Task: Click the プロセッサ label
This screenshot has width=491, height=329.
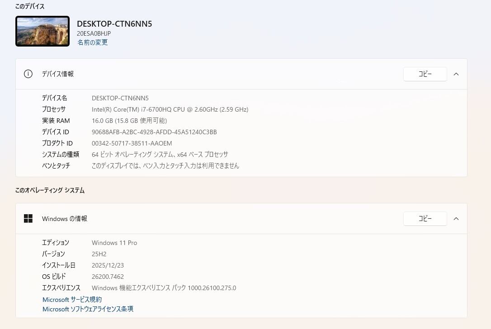Action: pos(54,109)
